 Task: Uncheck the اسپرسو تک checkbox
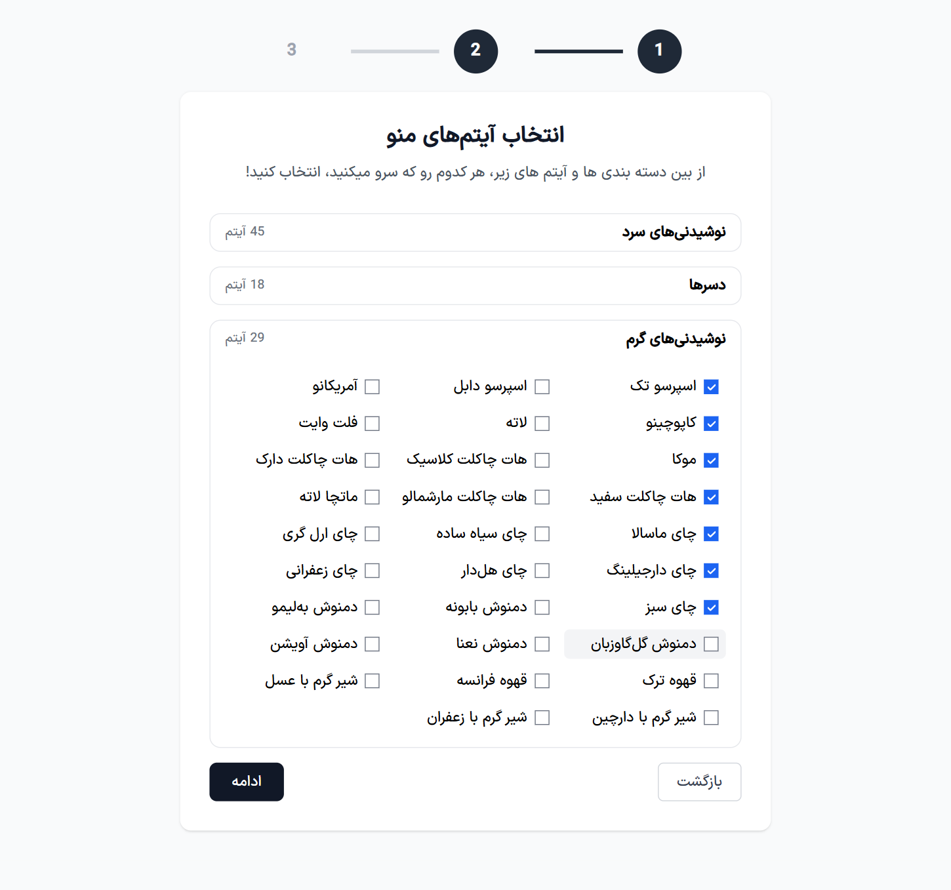pos(712,386)
